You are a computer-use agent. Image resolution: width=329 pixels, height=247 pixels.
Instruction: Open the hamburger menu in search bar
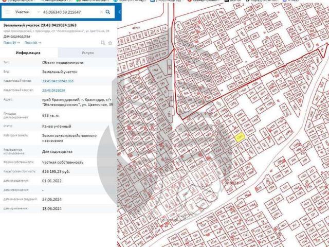pyautogui.click(x=8, y=12)
